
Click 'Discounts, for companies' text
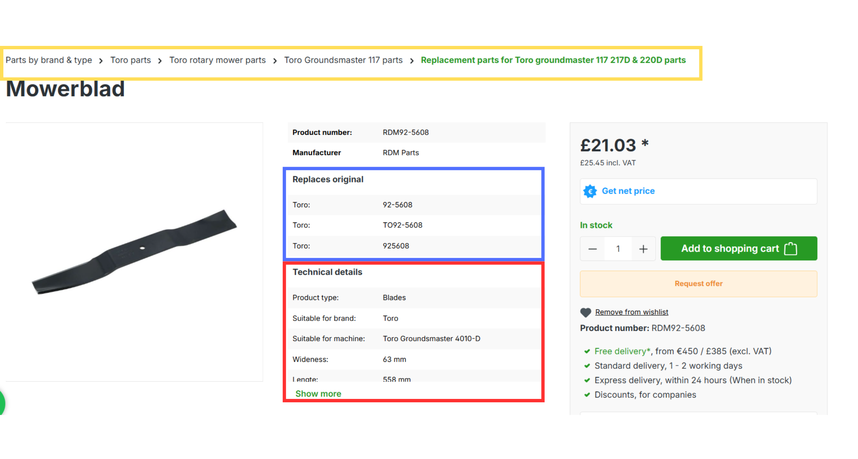click(645, 395)
